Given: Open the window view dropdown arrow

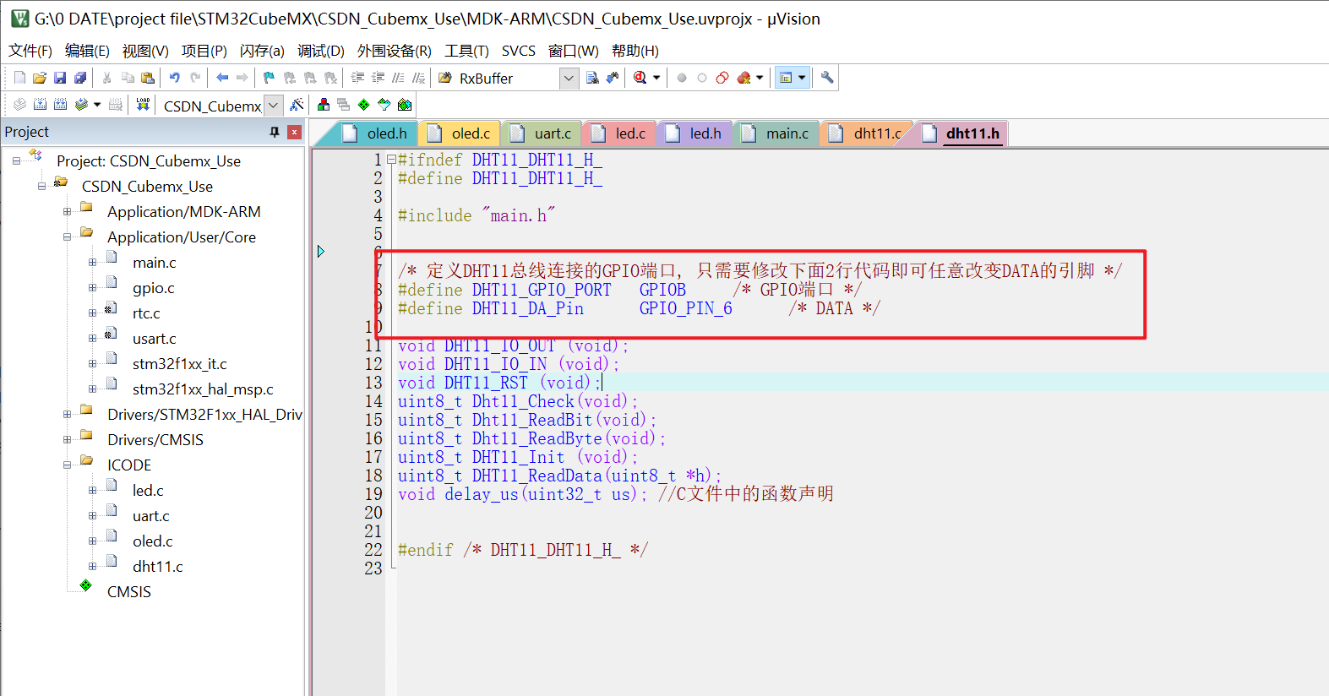Looking at the screenshot, I should [x=802, y=78].
